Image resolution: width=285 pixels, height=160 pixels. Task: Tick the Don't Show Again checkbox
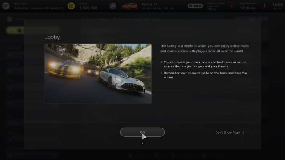[245, 132]
